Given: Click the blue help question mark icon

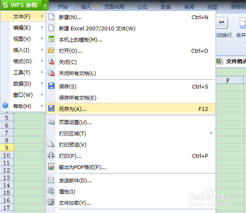Looking at the screenshot, I should click(5, 106).
